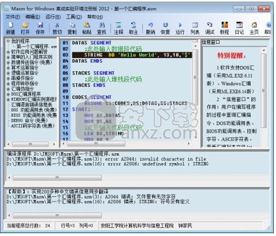
Task: Open the 帮助(H) menu
Action: click(x=95, y=17)
